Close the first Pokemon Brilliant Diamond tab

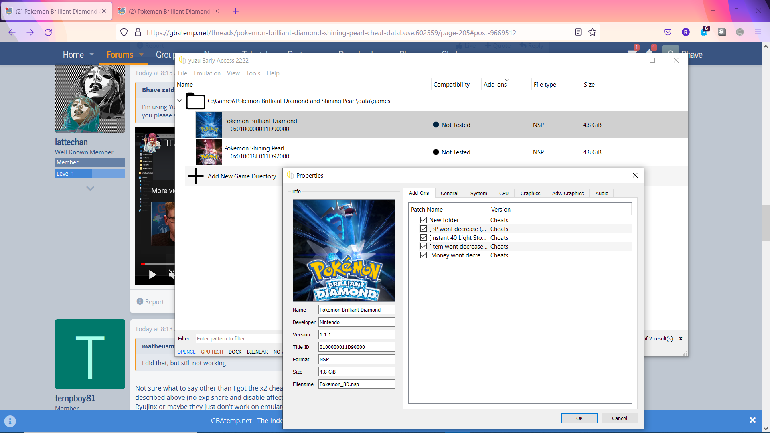click(x=104, y=11)
